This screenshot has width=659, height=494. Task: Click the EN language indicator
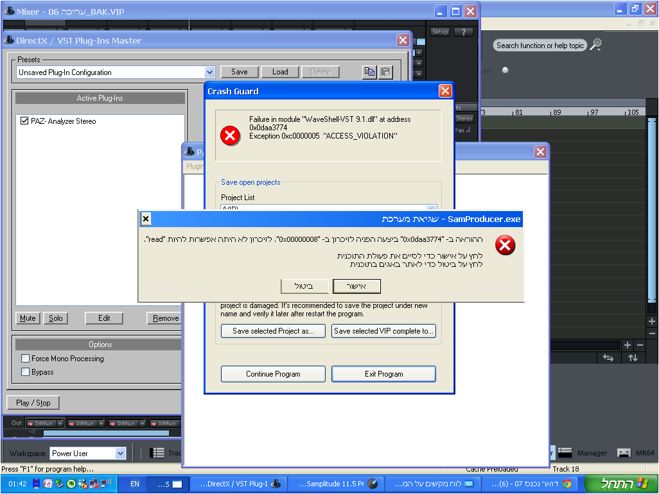click(x=134, y=484)
